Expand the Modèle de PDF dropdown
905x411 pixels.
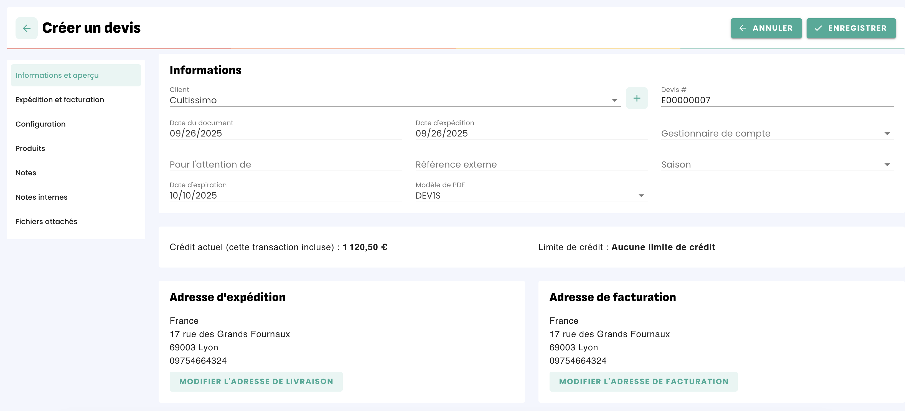[641, 196]
